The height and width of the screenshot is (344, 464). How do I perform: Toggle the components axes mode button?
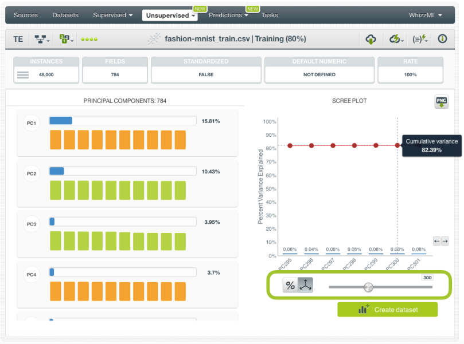pos(306,286)
